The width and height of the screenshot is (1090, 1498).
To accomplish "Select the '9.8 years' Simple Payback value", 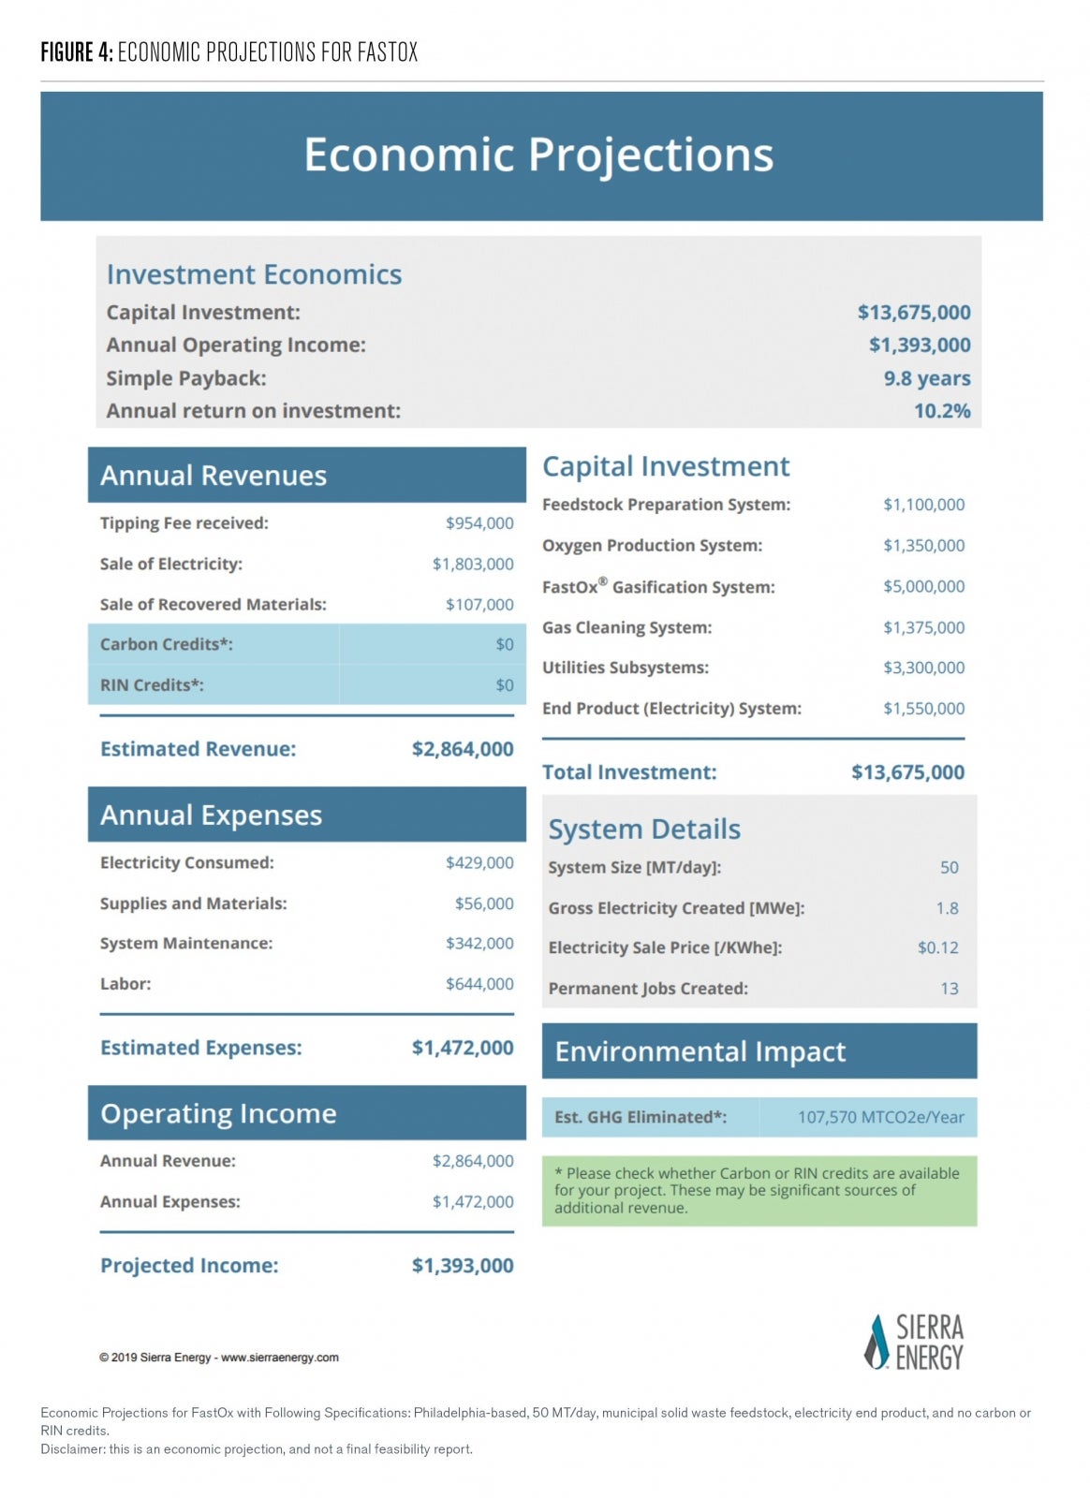I will pos(927,378).
